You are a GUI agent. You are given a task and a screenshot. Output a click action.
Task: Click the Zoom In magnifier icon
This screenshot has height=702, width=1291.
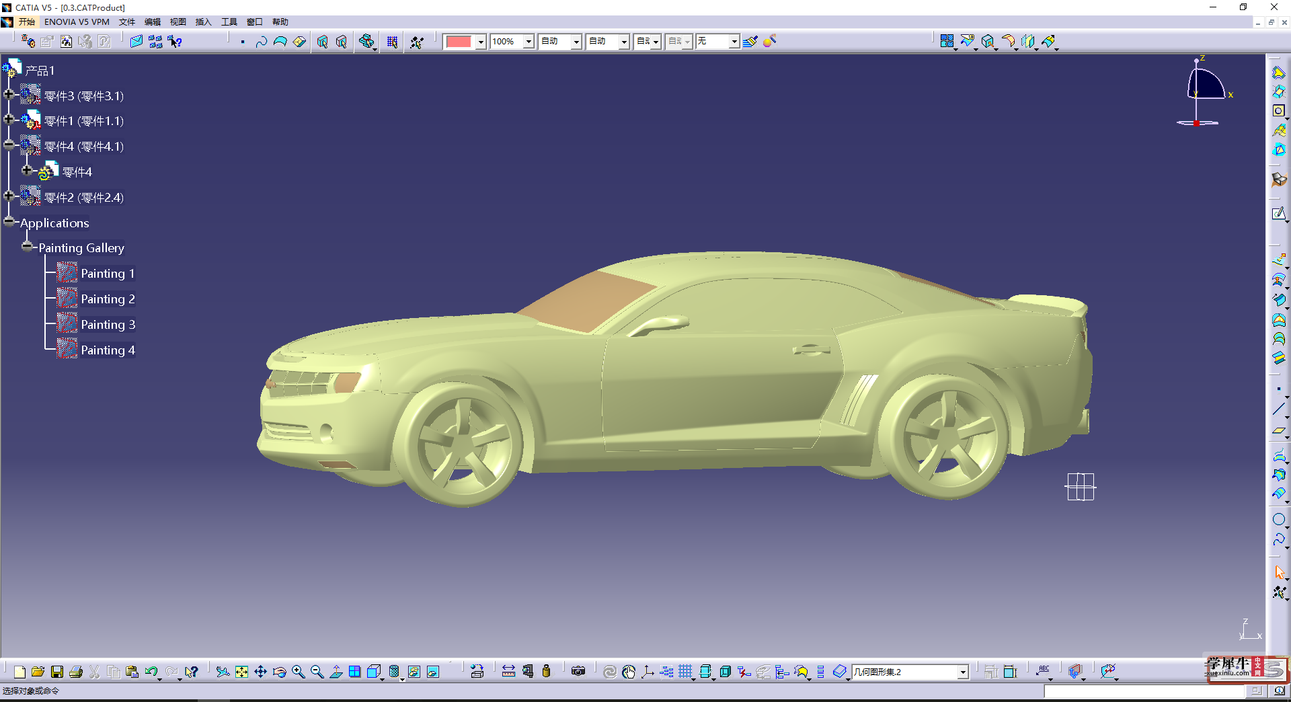click(x=299, y=672)
